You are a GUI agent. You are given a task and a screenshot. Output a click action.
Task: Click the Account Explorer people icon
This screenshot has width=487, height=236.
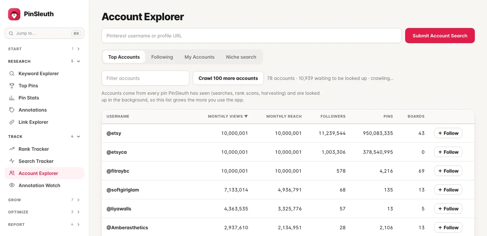12,173
